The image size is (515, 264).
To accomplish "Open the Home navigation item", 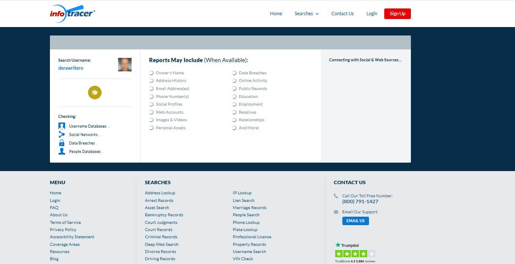I will coord(276,14).
